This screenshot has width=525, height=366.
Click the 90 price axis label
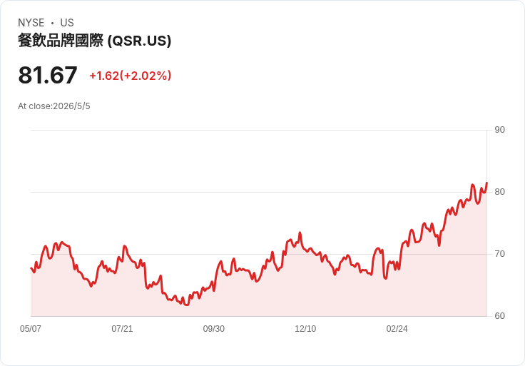(499, 130)
